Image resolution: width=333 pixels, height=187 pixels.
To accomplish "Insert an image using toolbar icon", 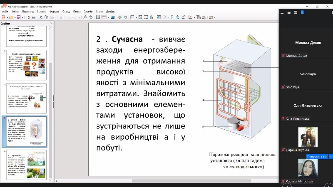I will click(x=140, y=17).
